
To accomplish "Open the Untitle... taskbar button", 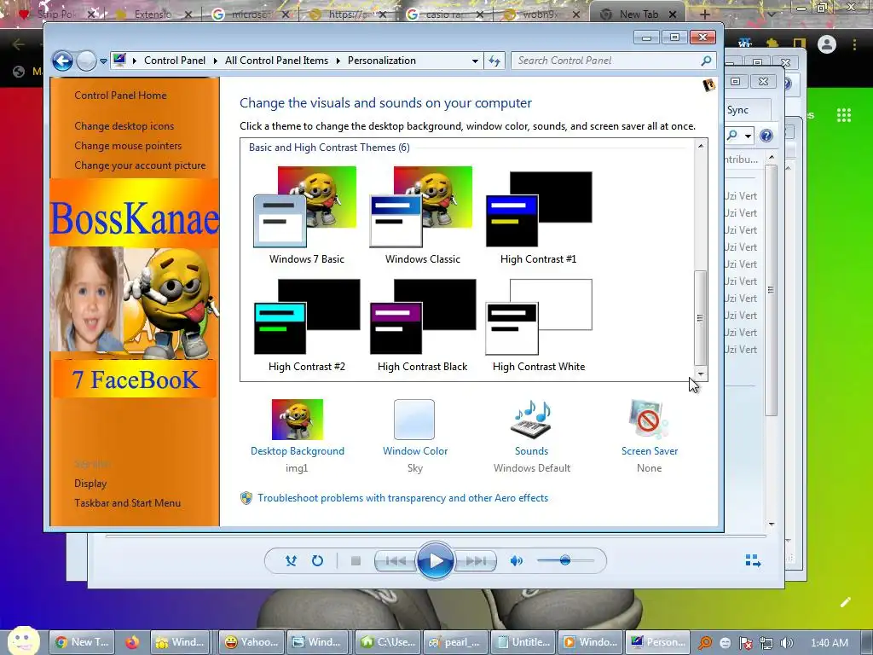I will click(x=524, y=642).
